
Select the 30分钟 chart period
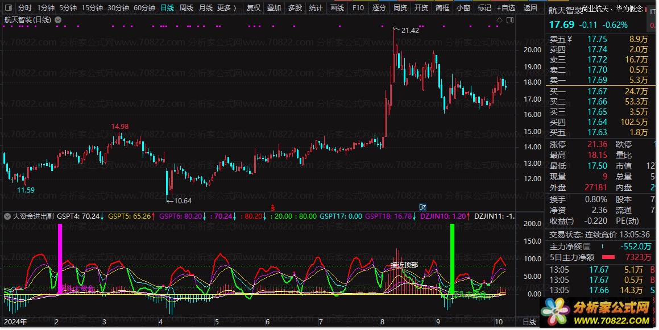pos(118,7)
